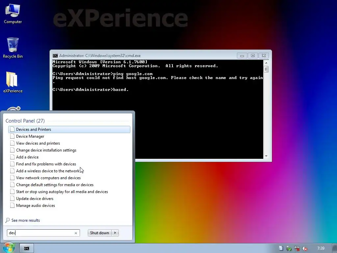Image resolution: width=337 pixels, height=253 pixels.
Task: Minimize the cmd.exe window
Action: point(242,56)
